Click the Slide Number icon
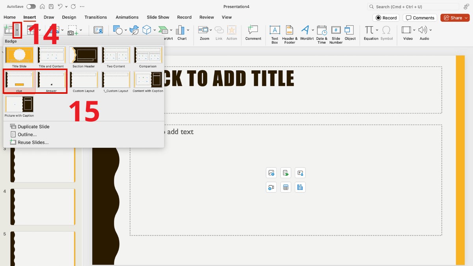The width and height of the screenshot is (473, 266). (x=336, y=31)
